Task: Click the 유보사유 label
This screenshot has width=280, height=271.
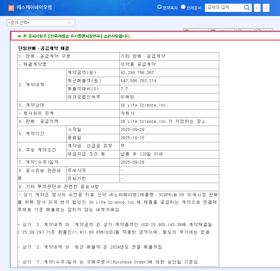Action: (76, 170)
